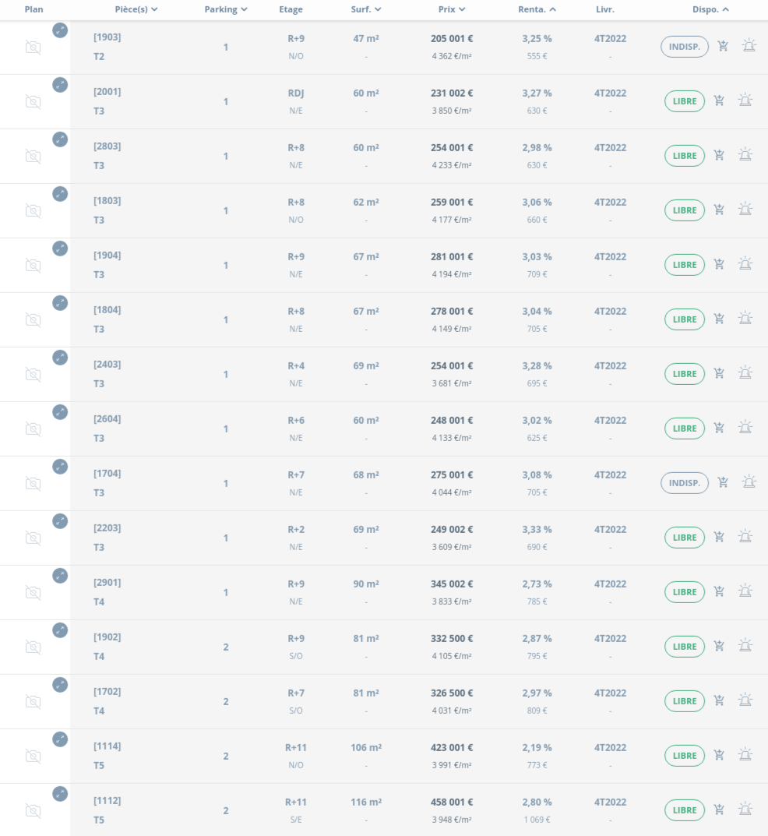Add lot 1904 to cart

point(720,264)
